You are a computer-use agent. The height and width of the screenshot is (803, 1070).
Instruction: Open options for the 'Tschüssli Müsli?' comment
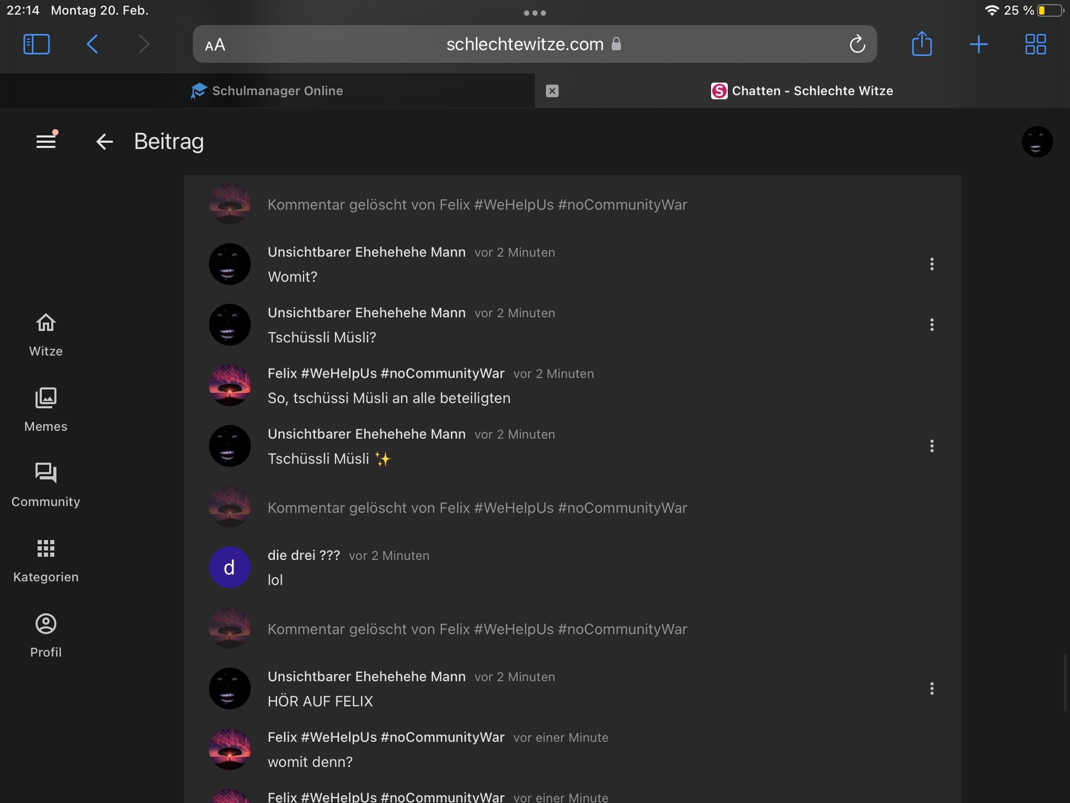coord(931,325)
